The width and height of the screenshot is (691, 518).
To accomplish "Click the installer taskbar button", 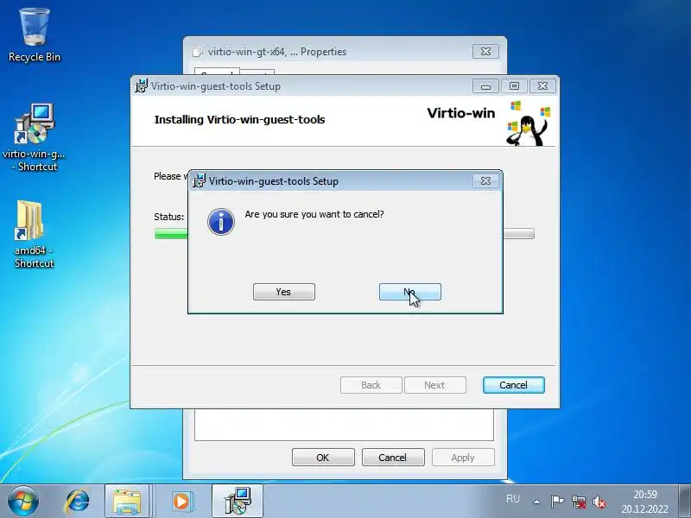I will [x=238, y=502].
